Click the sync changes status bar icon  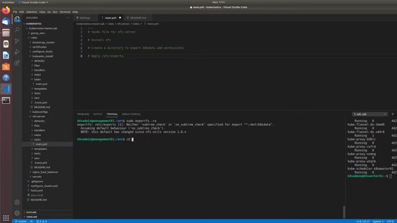tap(32, 221)
